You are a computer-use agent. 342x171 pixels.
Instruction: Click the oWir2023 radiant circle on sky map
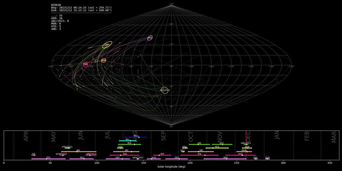click(x=164, y=90)
